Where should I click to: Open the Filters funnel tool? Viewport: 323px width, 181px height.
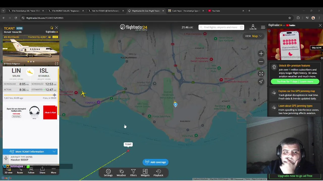pyautogui.click(x=133, y=173)
